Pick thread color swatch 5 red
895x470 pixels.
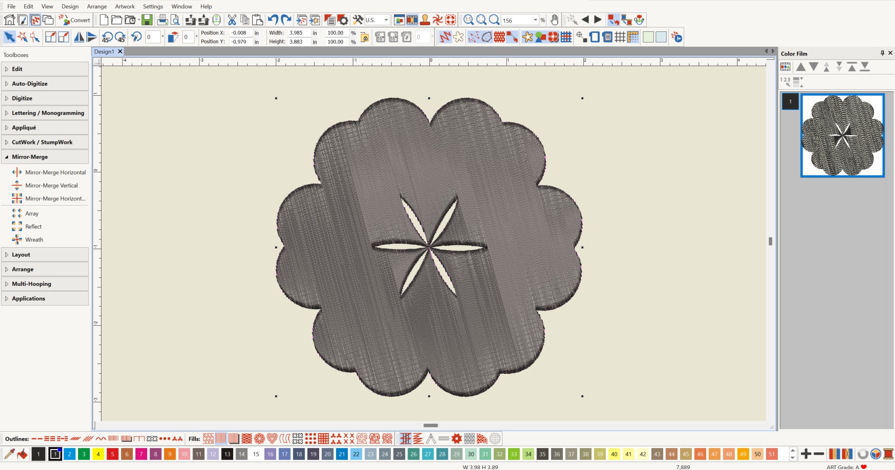pos(113,454)
